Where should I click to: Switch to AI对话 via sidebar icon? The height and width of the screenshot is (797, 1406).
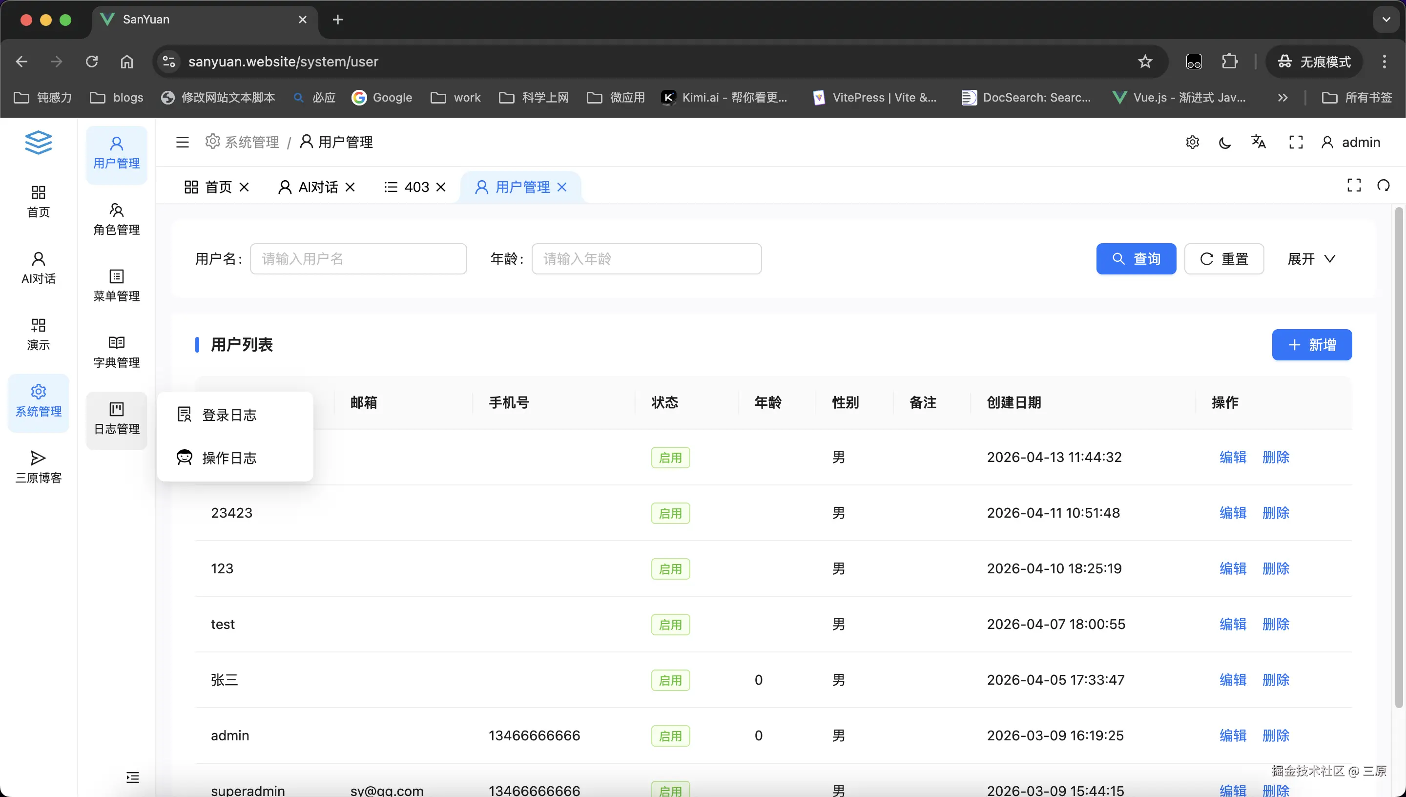(38, 268)
